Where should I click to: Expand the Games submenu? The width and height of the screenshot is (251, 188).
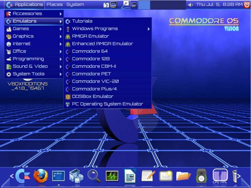(34, 29)
